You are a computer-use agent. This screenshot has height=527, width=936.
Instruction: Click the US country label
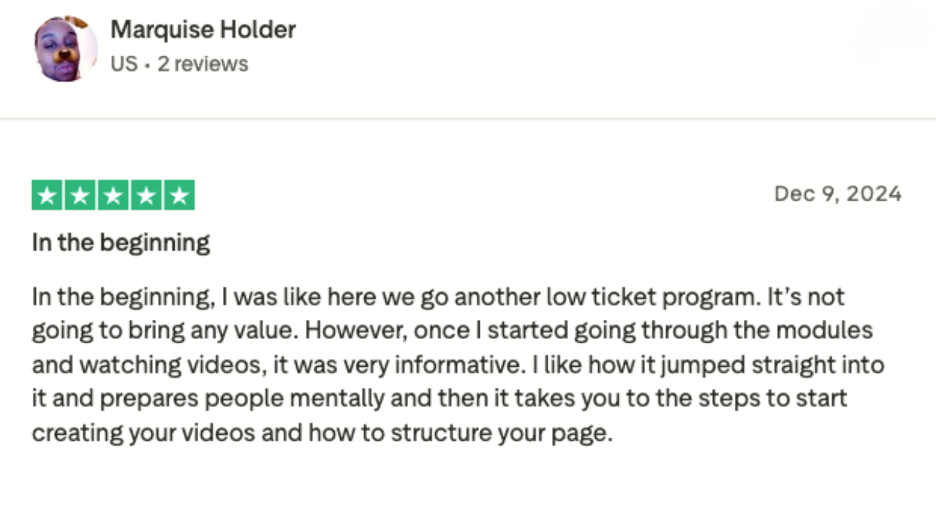(x=124, y=64)
